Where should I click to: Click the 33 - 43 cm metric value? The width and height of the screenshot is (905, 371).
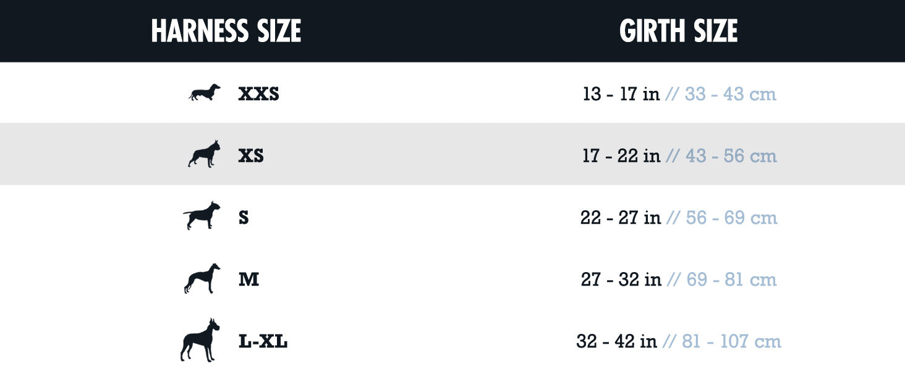[x=730, y=94]
